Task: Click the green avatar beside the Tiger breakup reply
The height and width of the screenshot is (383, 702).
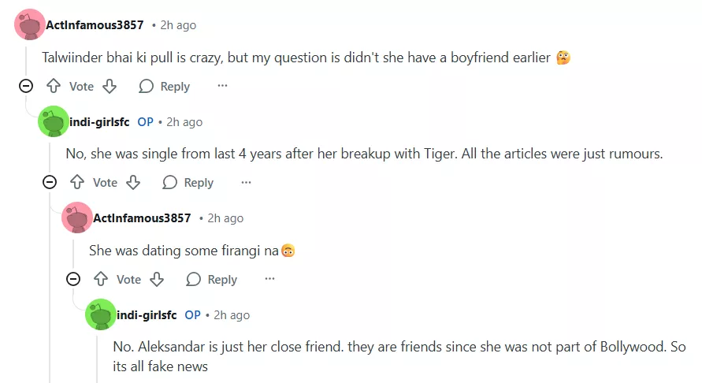Action: point(54,122)
